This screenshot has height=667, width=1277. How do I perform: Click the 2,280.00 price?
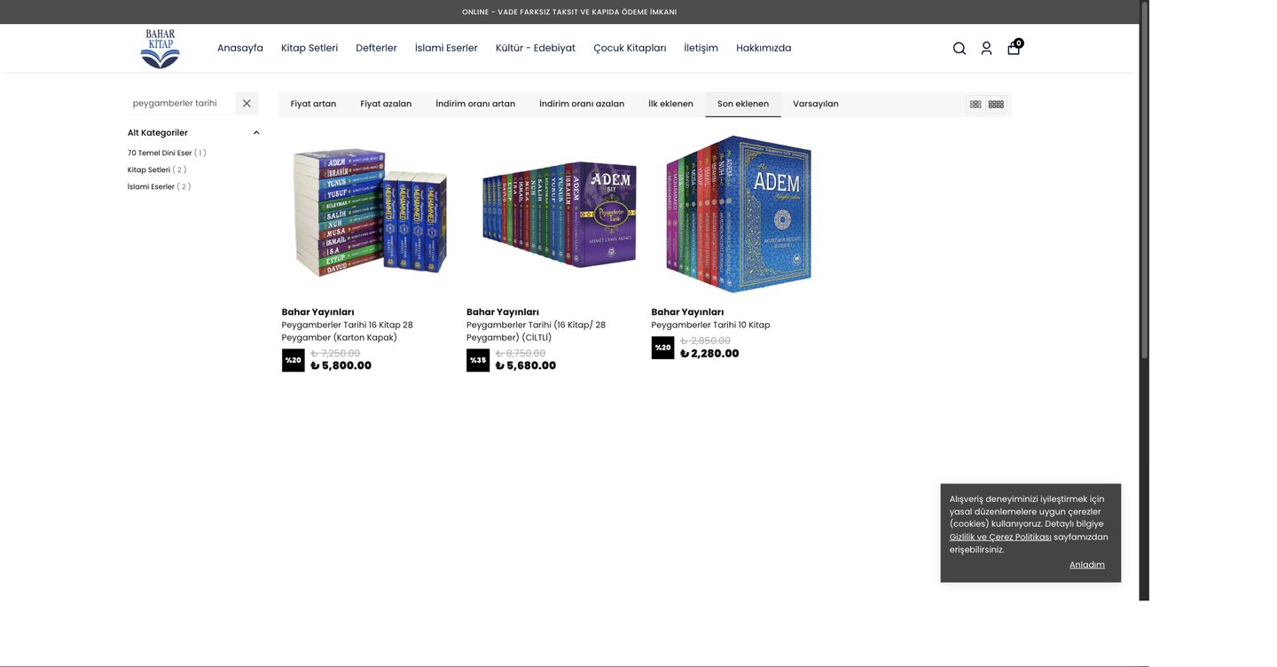pyautogui.click(x=709, y=353)
